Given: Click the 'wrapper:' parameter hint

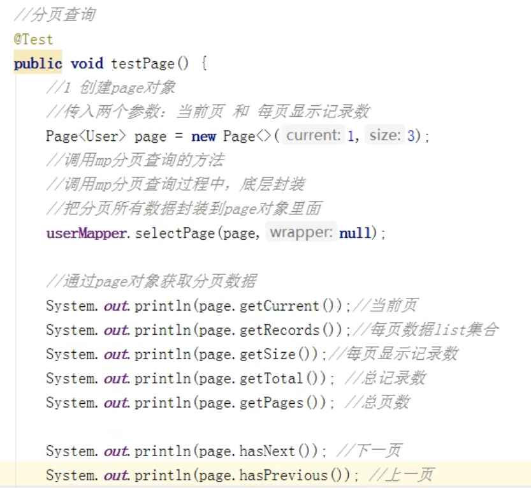Looking at the screenshot, I should pos(301,232).
